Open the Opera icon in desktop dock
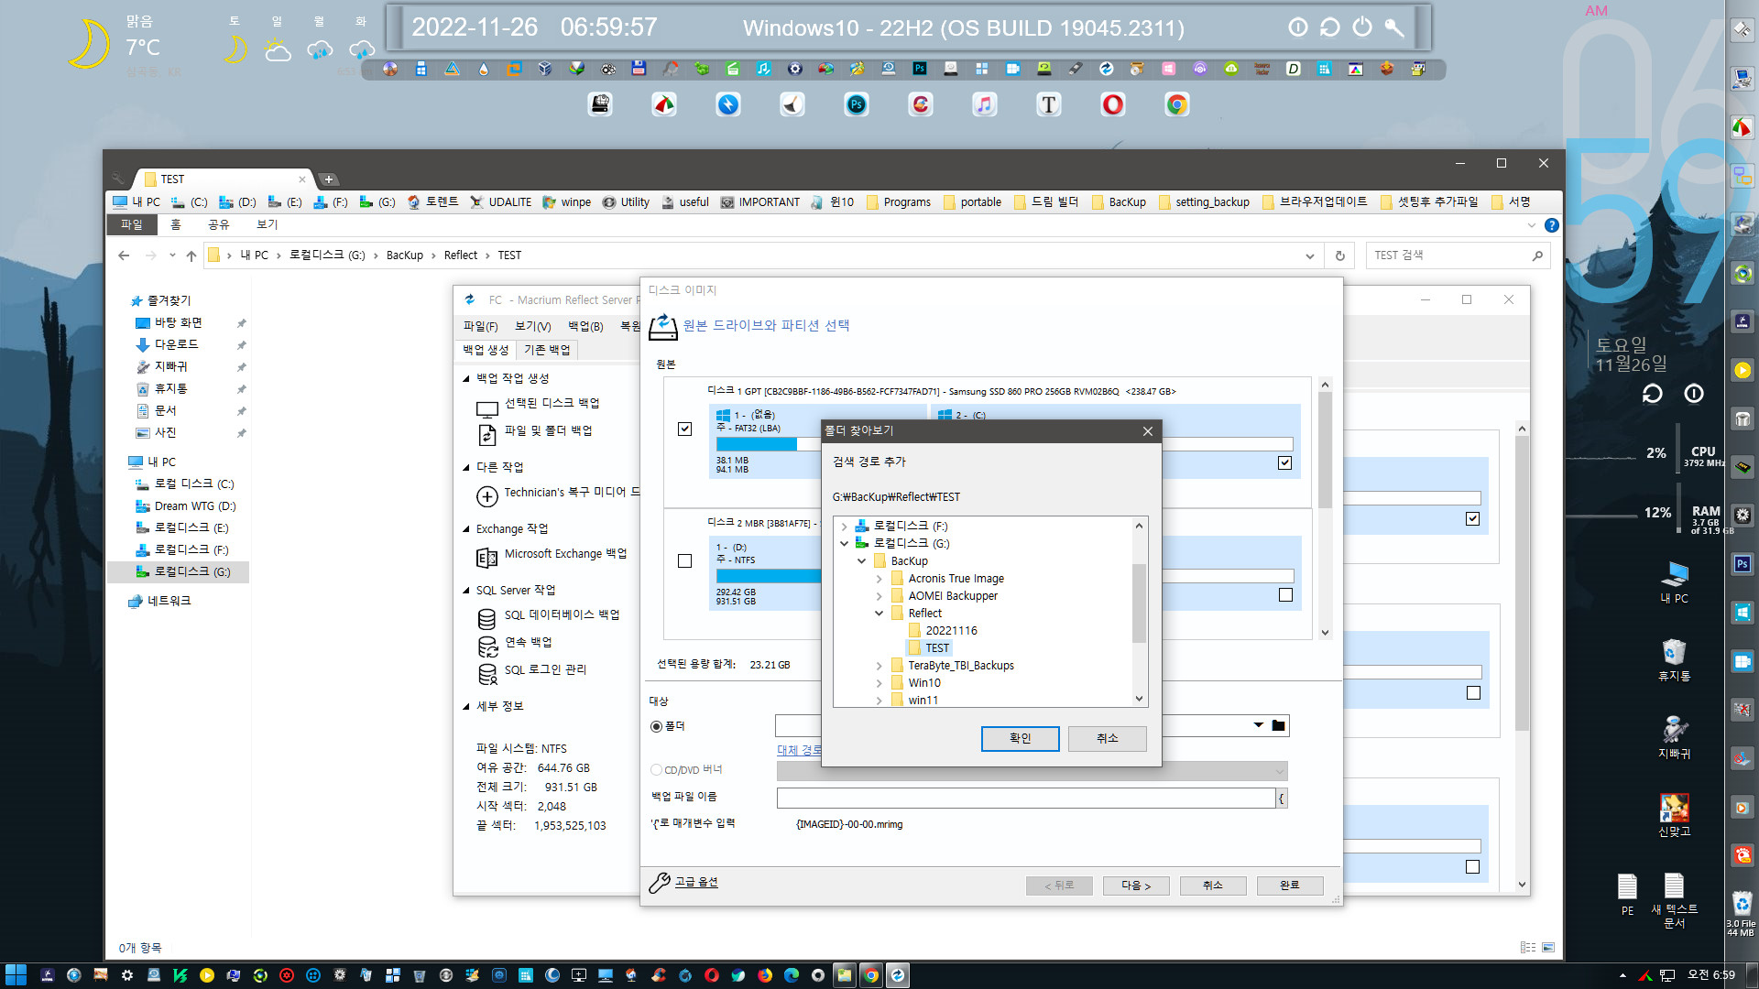The width and height of the screenshot is (1759, 989). tap(1113, 104)
